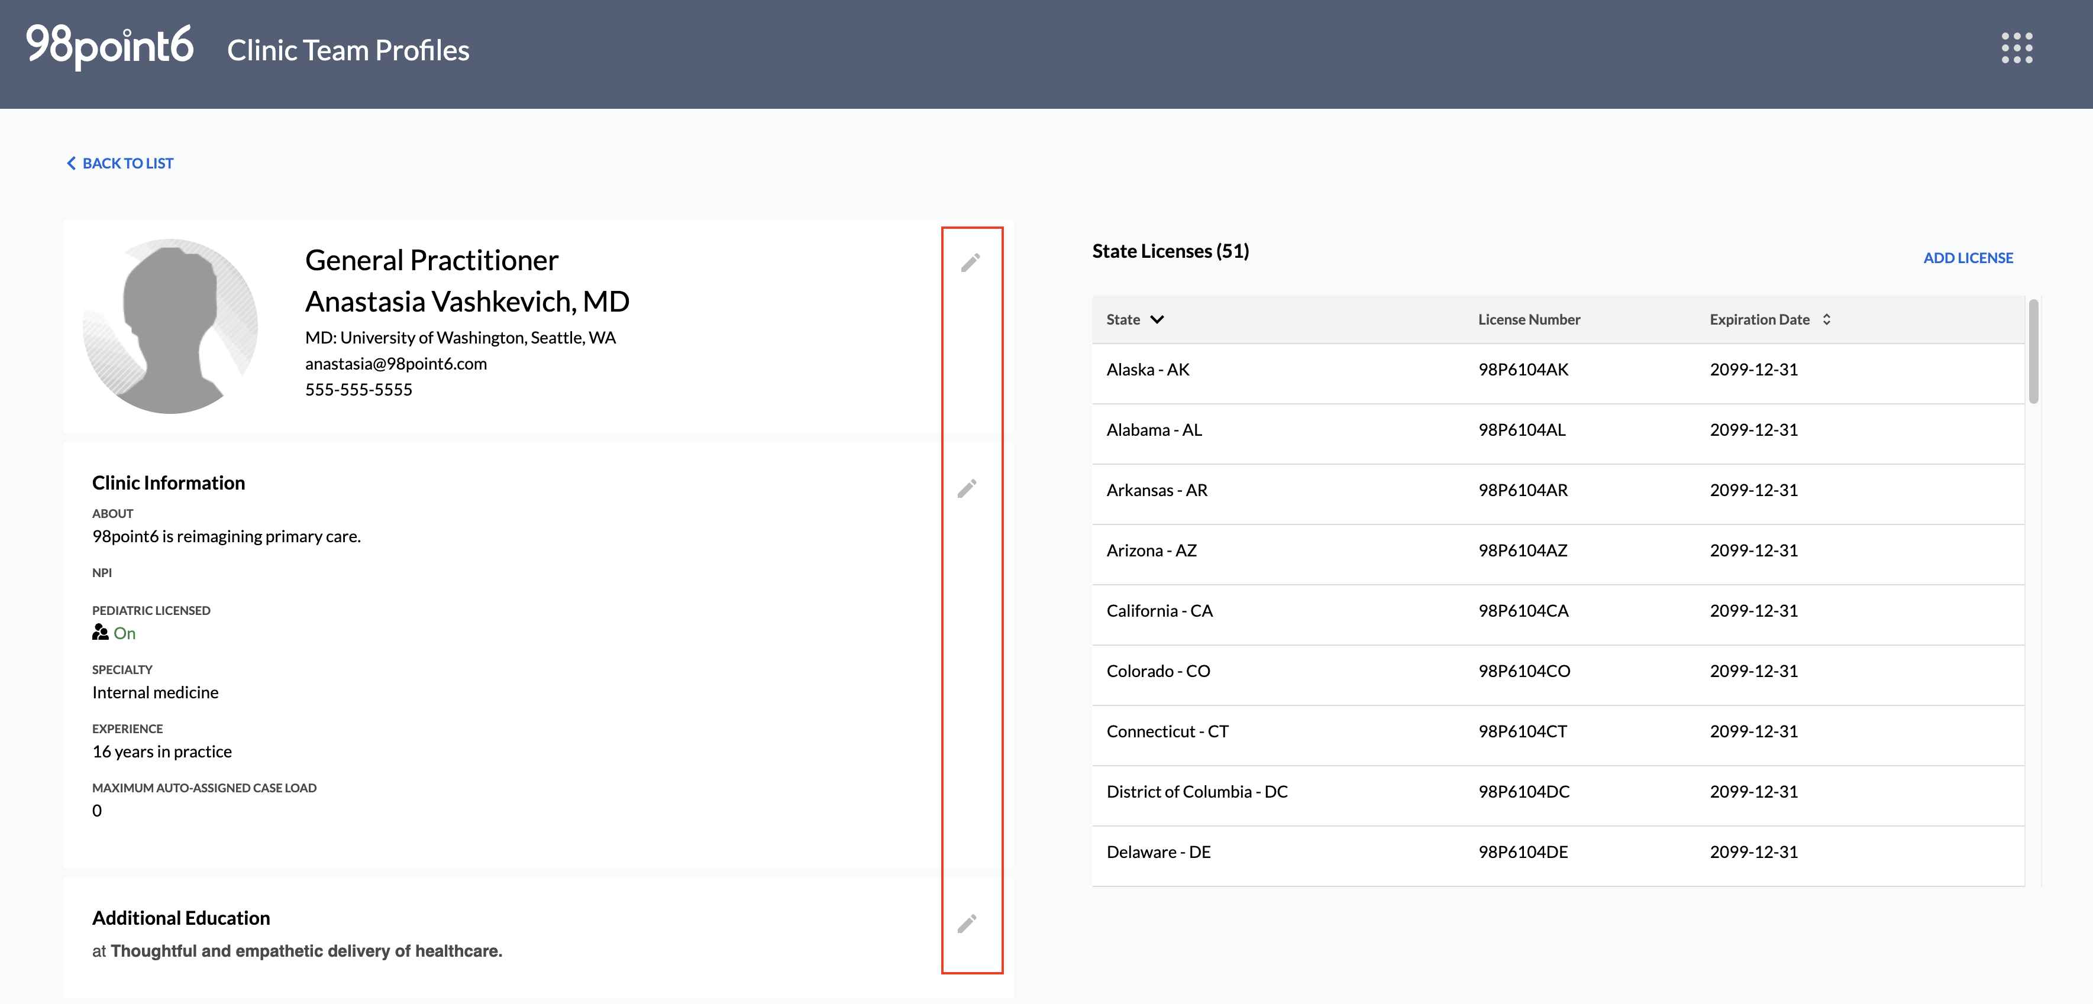This screenshot has width=2093, height=1004.
Task: Click the profile avatar placeholder image
Action: tap(170, 326)
